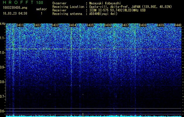
Task: Click the 0438 time marker
Action: coord(143,25)
